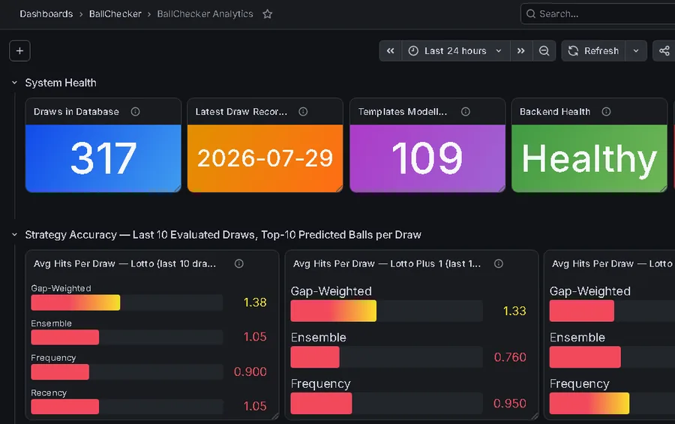The image size is (675, 424).
Task: Click Lotto Plus 1 Ensemble bar
Action: (x=386, y=356)
